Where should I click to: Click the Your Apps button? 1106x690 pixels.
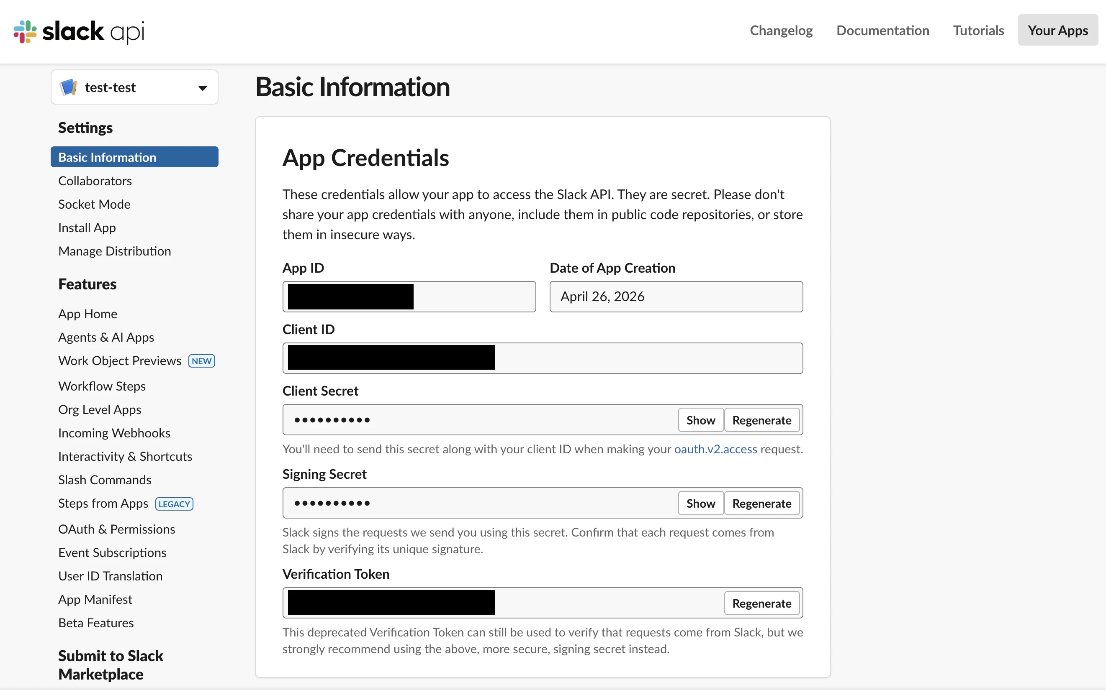[1057, 30]
